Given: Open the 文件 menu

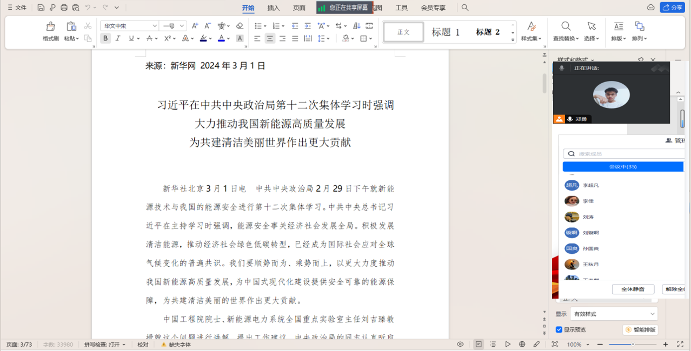Looking at the screenshot, I should click(x=17, y=8).
